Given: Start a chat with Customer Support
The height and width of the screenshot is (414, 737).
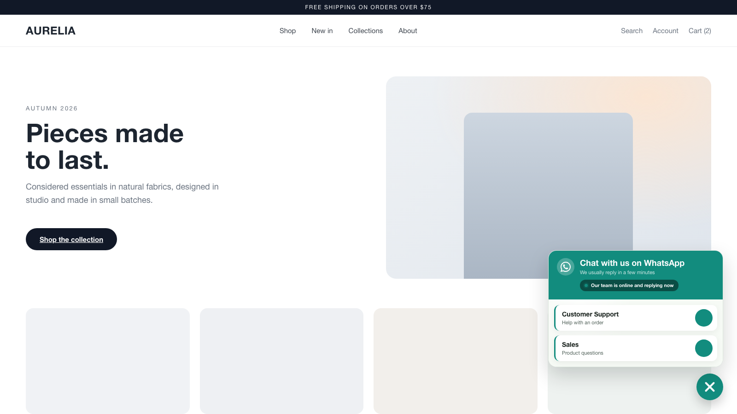Looking at the screenshot, I should tap(636, 318).
